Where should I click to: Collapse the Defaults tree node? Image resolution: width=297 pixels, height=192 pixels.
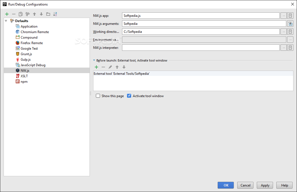coord(6,21)
